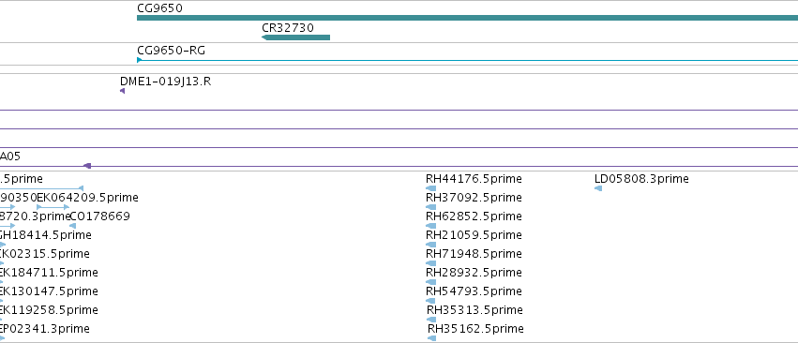Viewport: 798px width, 343px height.
Task: Open the RH21059.5prime label
Action: [x=474, y=234]
